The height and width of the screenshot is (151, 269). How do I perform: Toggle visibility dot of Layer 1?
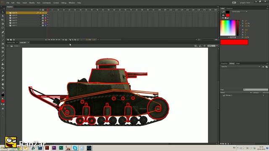(40, 25)
